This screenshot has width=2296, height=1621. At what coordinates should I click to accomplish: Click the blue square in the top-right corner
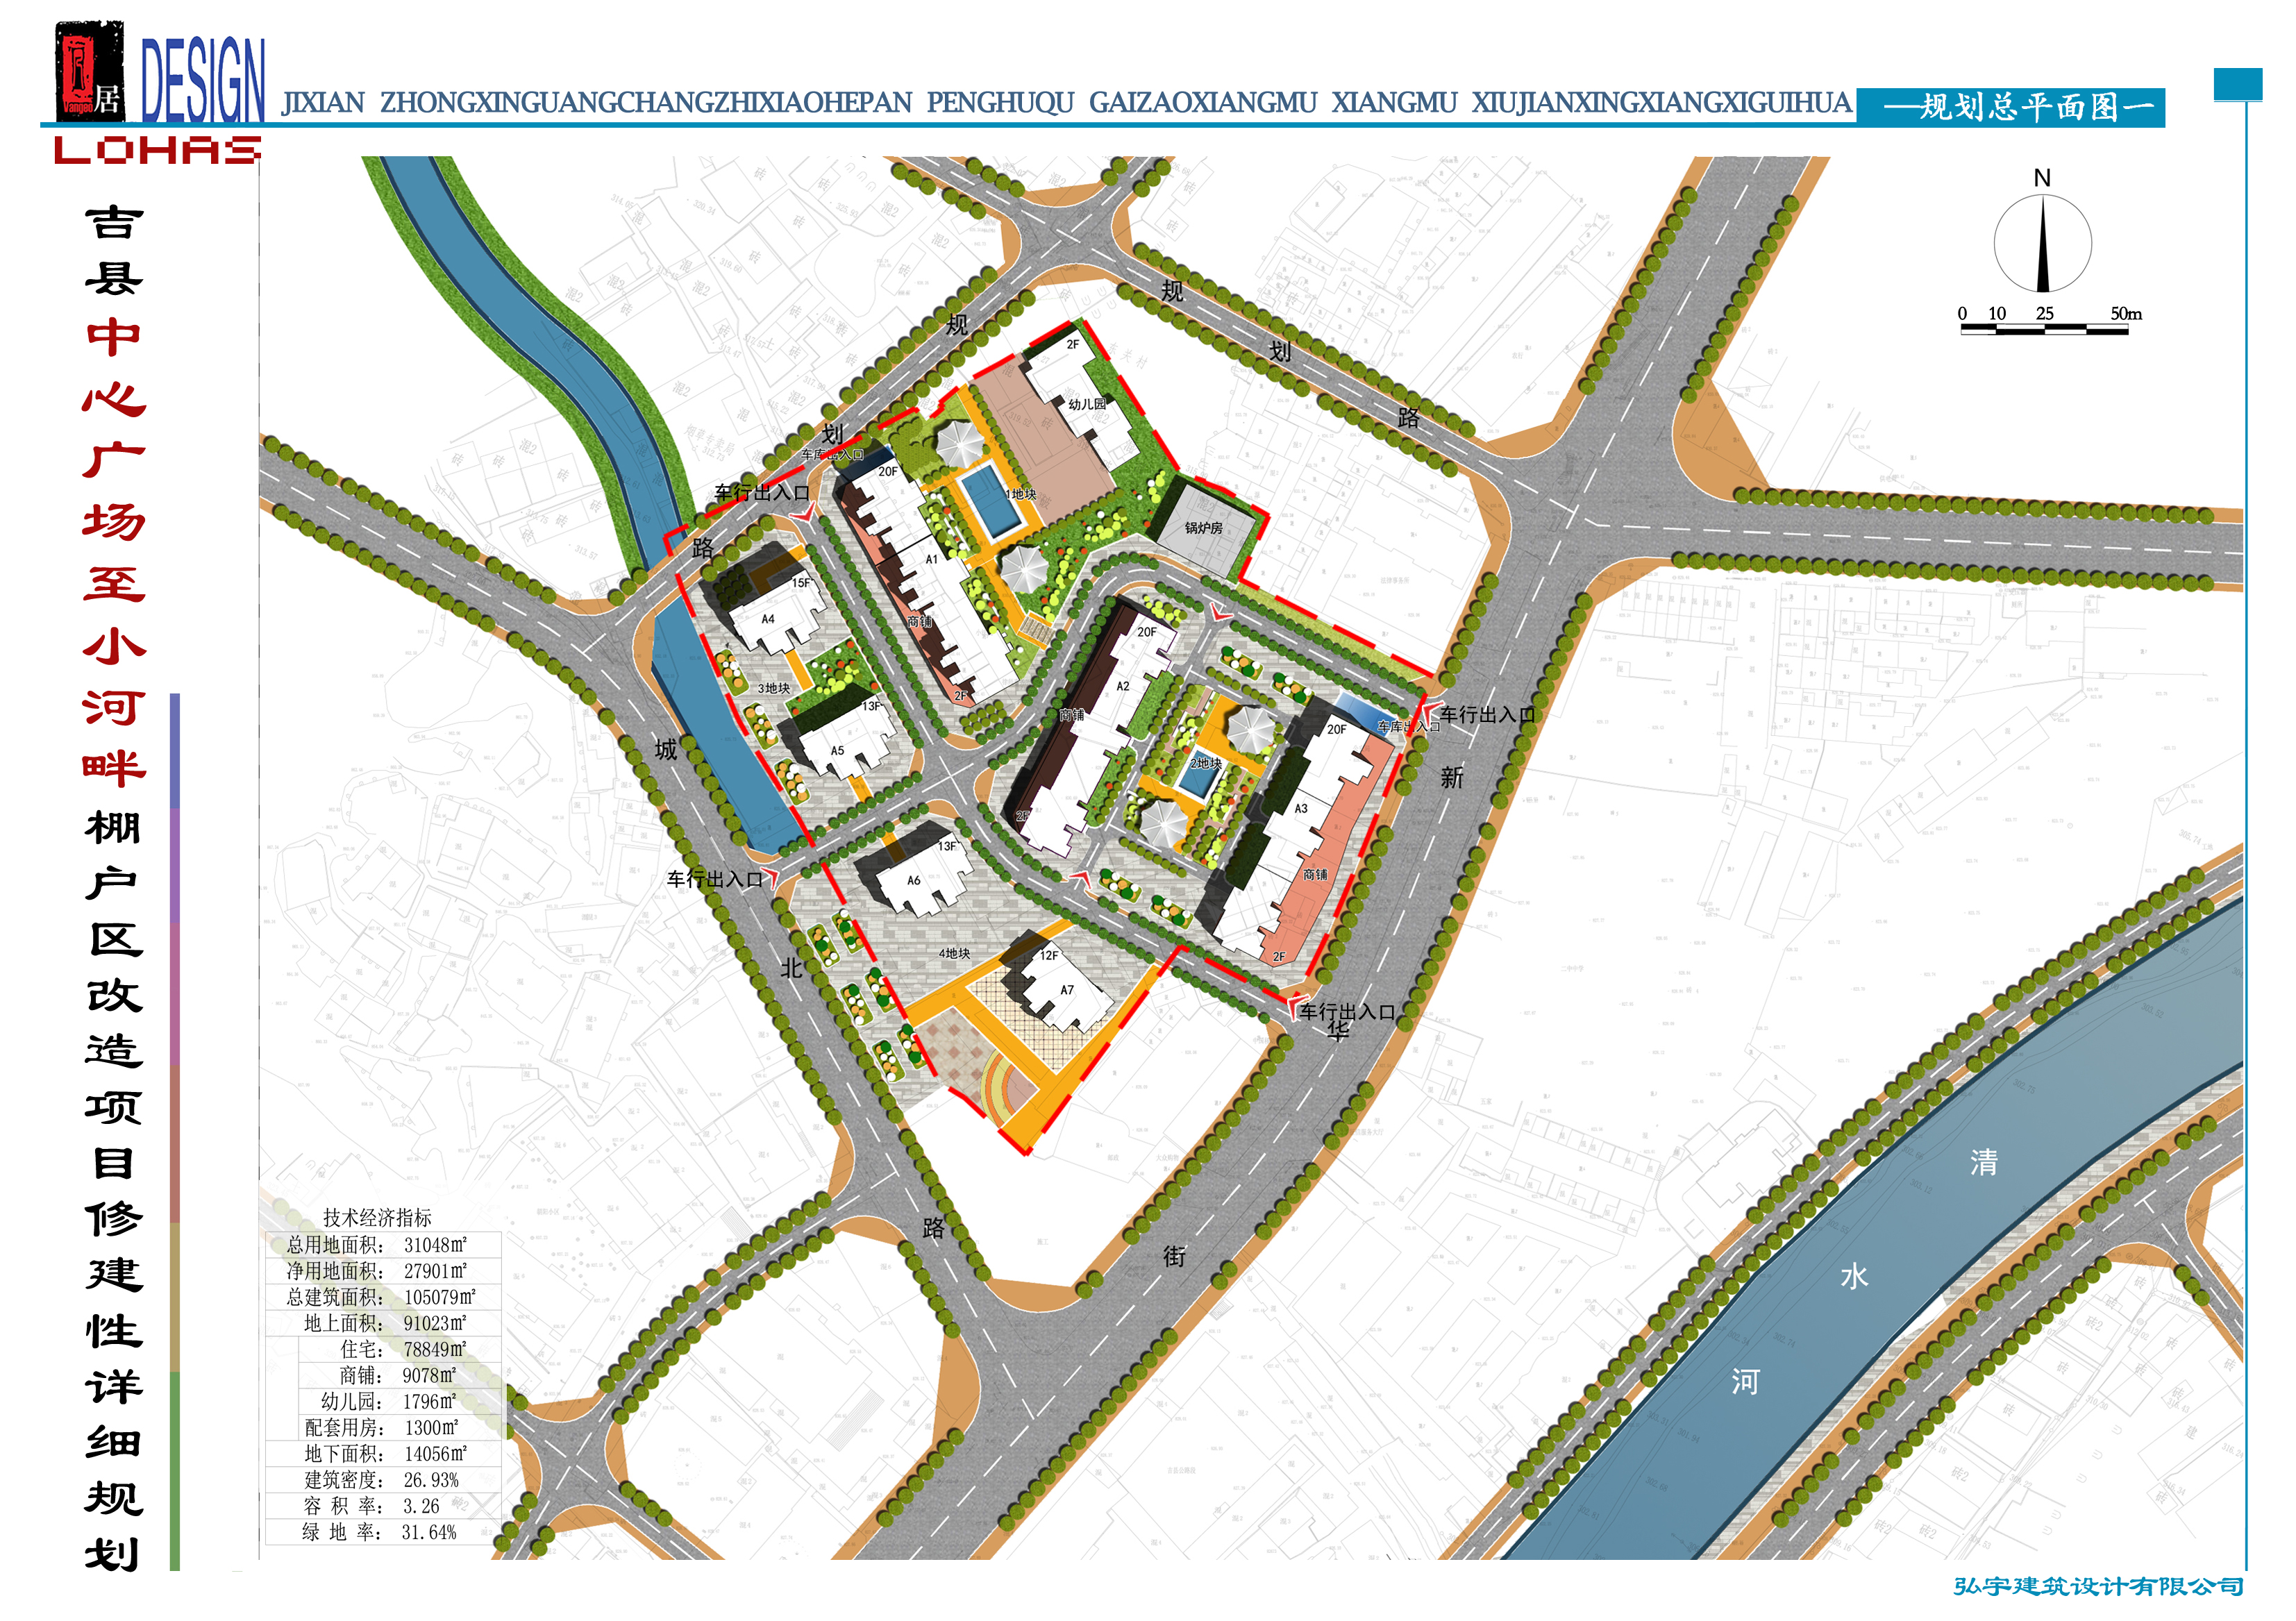click(x=2238, y=85)
